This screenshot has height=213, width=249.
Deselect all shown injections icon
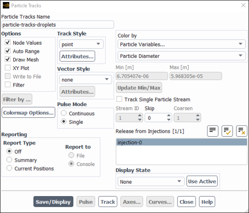point(242,131)
